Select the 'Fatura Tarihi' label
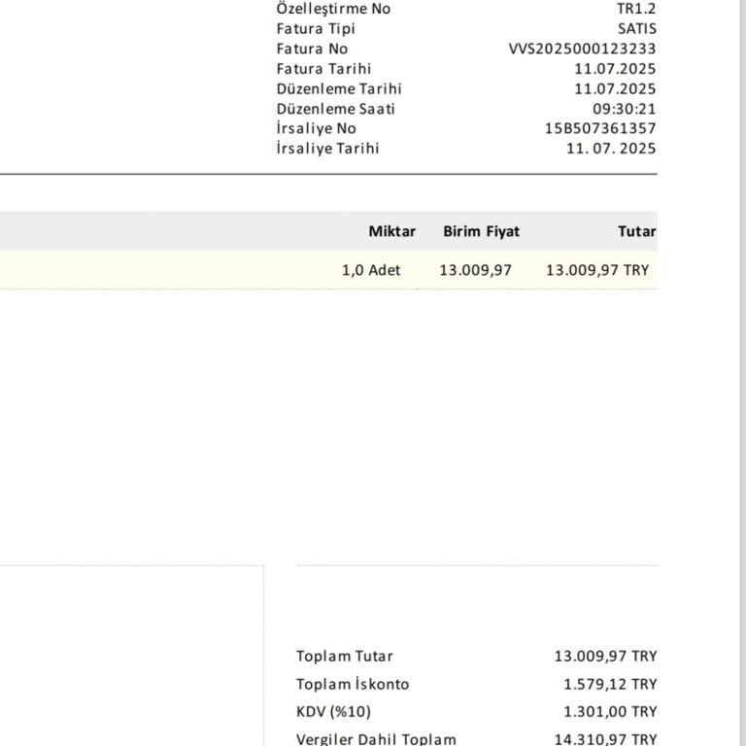Screen dimensions: 746x746 [x=323, y=69]
